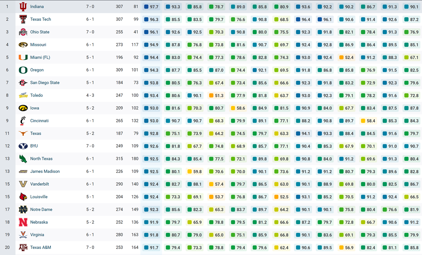Open the Oregon green O logo
422x255 pixels.
click(x=23, y=70)
